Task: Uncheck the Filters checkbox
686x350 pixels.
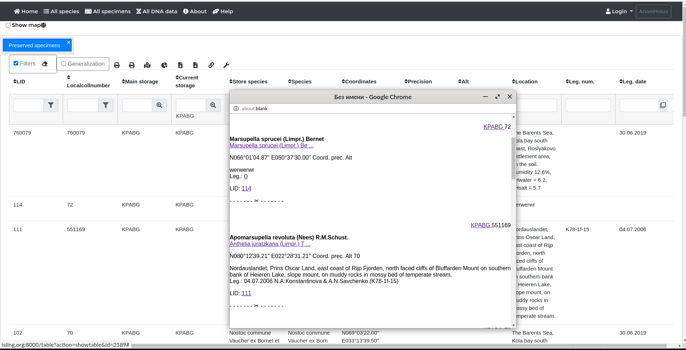Action: (x=16, y=63)
